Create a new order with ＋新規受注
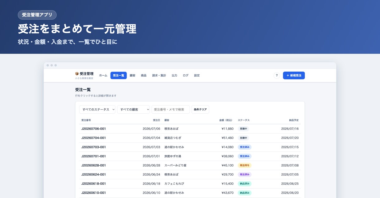380x198 pixels. 294,75
